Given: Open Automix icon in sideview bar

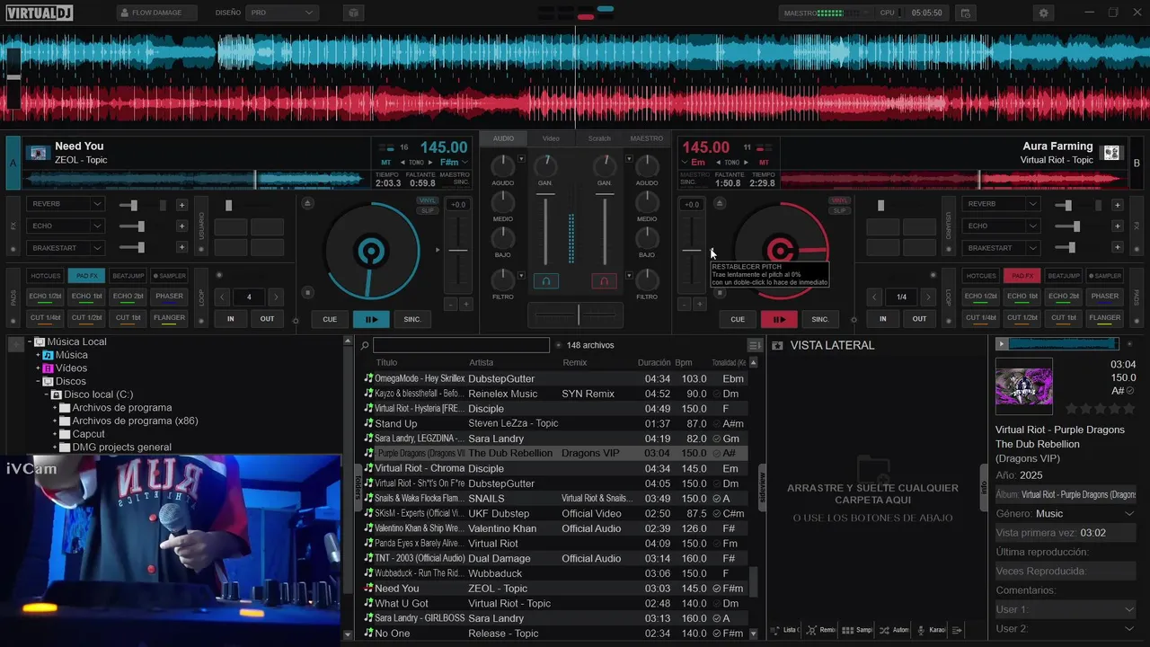Looking at the screenshot, I should pos(883,630).
